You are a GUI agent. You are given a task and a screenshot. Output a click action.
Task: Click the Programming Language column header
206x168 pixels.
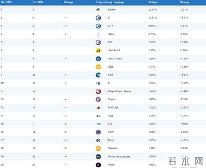[x=110, y=2]
